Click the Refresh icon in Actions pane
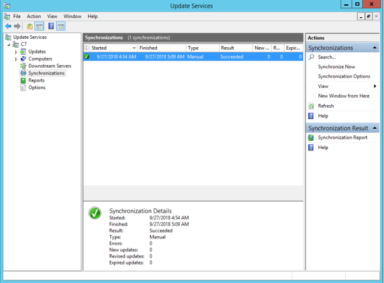The width and height of the screenshot is (384, 283). point(311,106)
